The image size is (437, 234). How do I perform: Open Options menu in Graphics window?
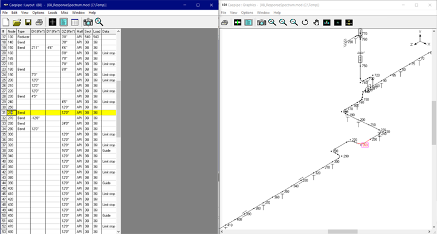247,13
